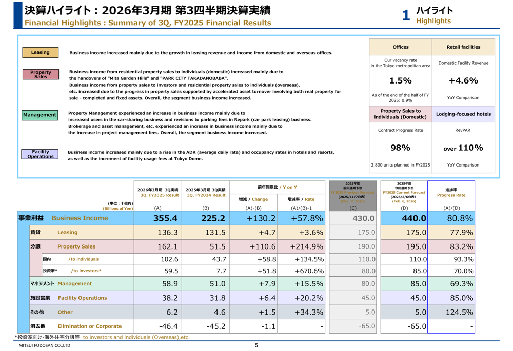Click the yellow Leasing segment badge
The width and height of the screenshot is (513, 351).
click(x=41, y=52)
